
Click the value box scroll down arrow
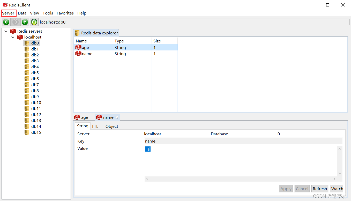340,173
